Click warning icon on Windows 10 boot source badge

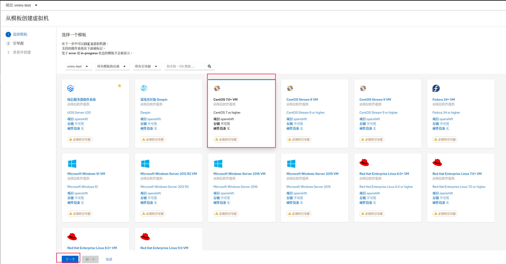coord(71,214)
